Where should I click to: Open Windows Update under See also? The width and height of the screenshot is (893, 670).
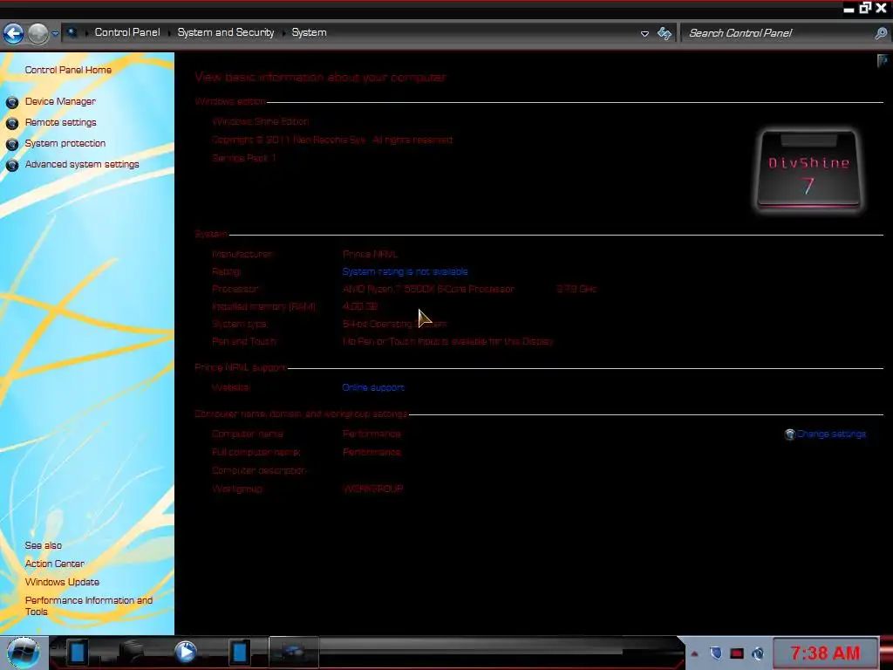tap(62, 582)
